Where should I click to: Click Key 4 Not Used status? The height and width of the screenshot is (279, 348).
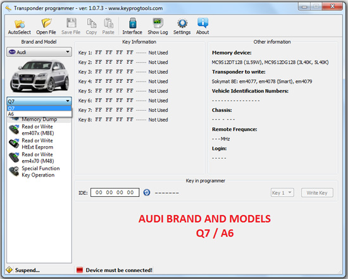tap(158, 82)
